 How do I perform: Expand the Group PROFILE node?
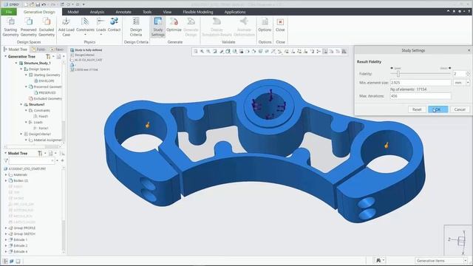point(6,228)
